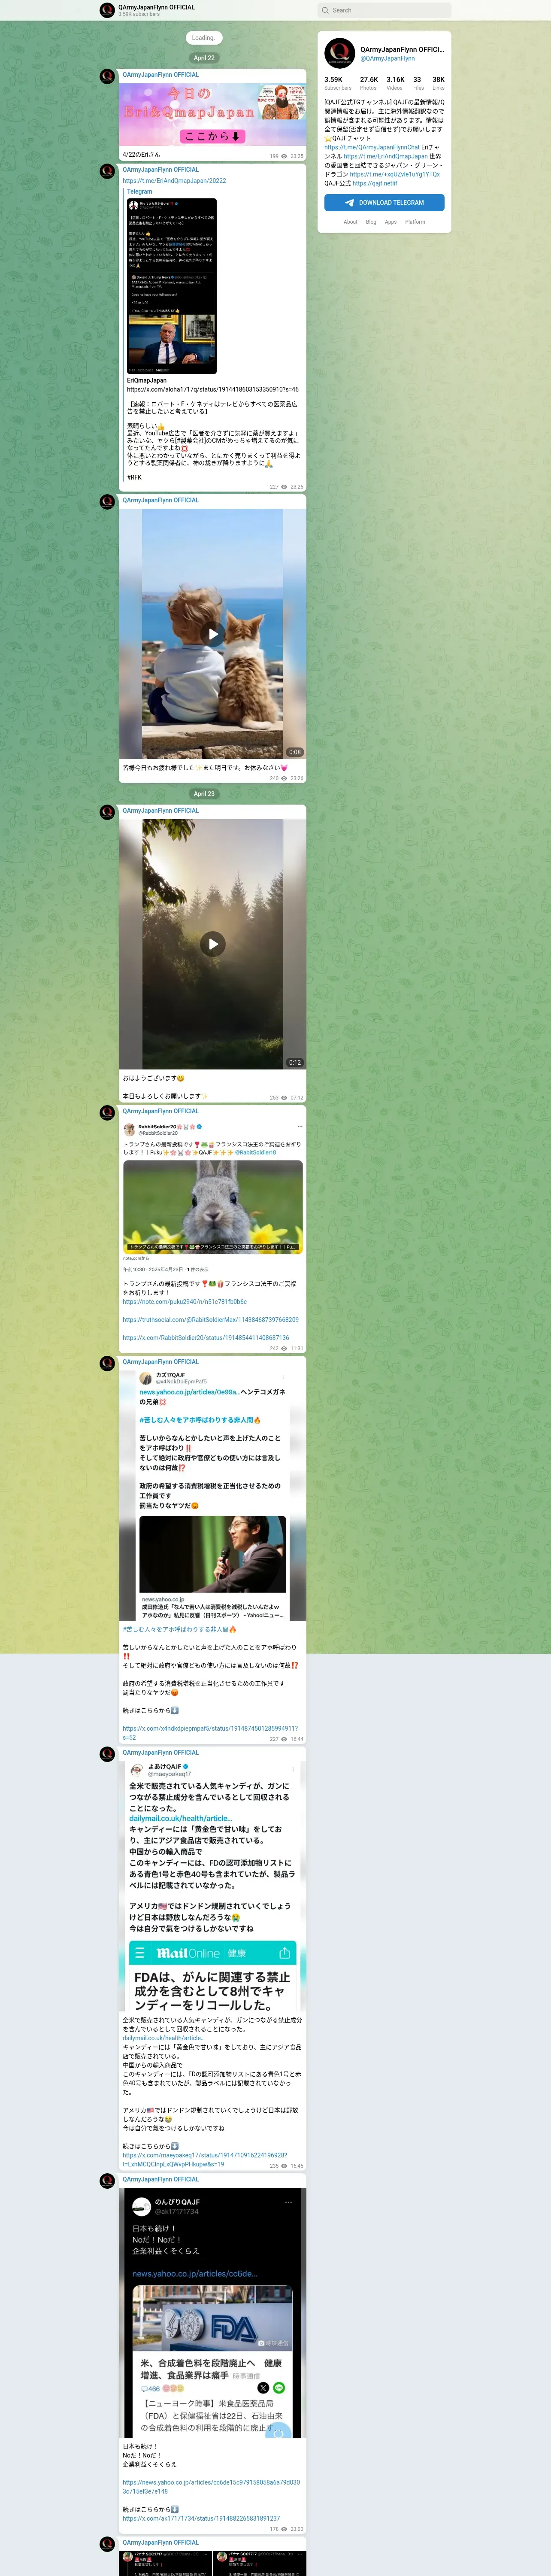
Task: Open the candy recall tweet screenshot
Action: pos(212,1885)
